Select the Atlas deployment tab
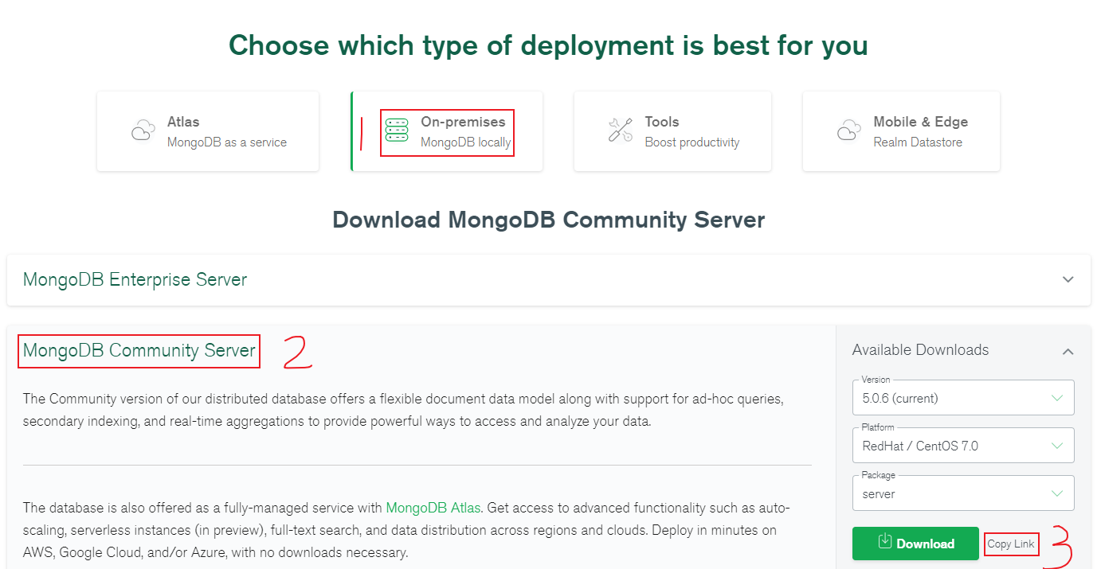The height and width of the screenshot is (569, 1097). tap(208, 131)
